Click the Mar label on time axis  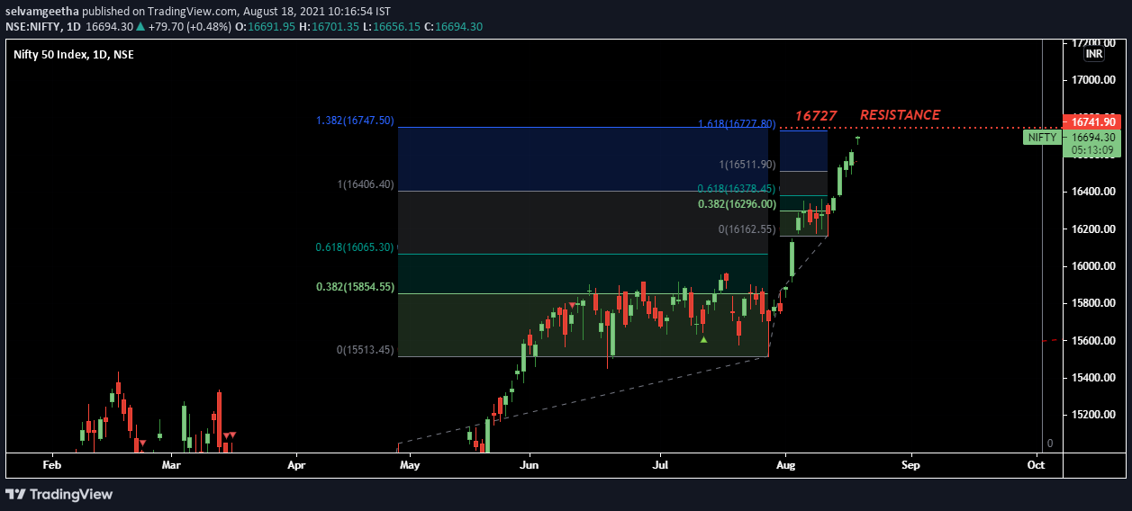[171, 466]
